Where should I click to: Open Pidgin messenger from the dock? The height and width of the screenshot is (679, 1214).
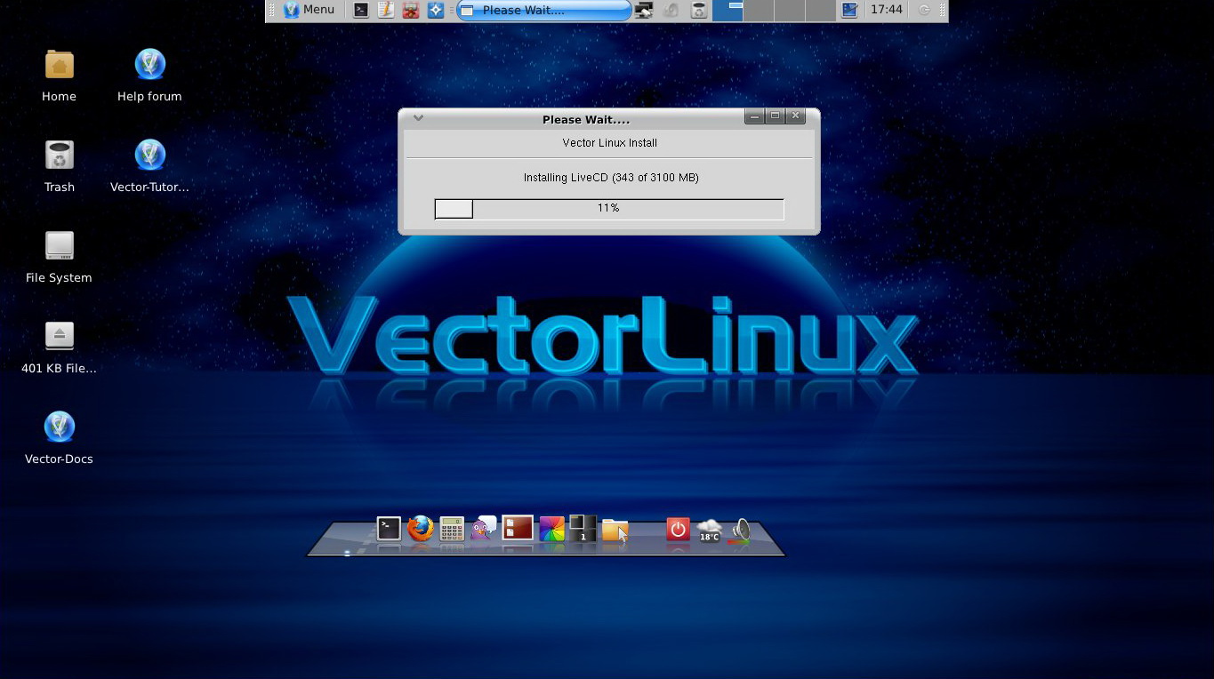tap(484, 529)
